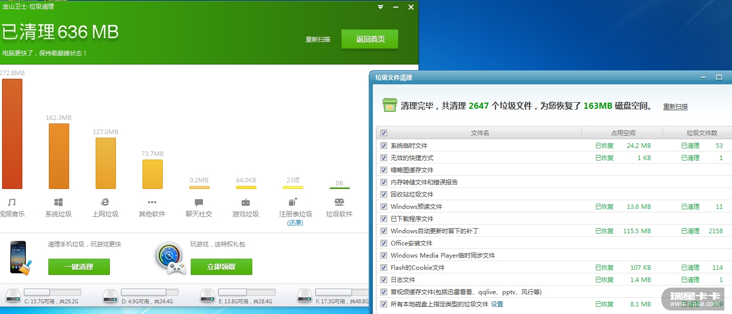Uncheck 日志文件 checkbox
This screenshot has width=732, height=314.
coord(384,279)
